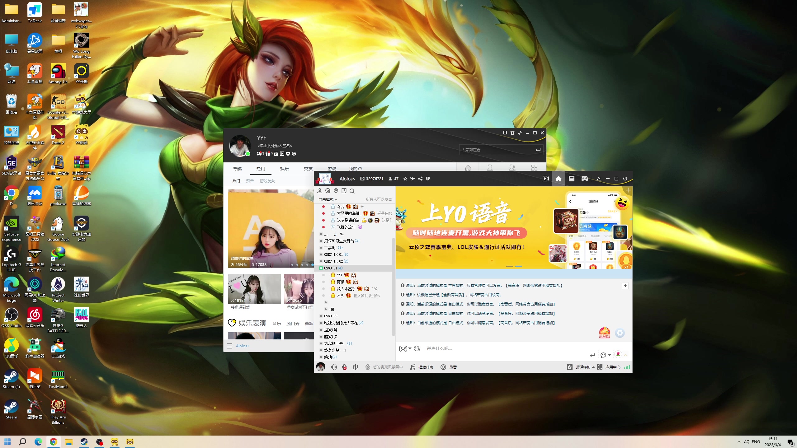Start recording with the 录音 button
Viewport: 797px width, 448px height.
[x=449, y=367]
